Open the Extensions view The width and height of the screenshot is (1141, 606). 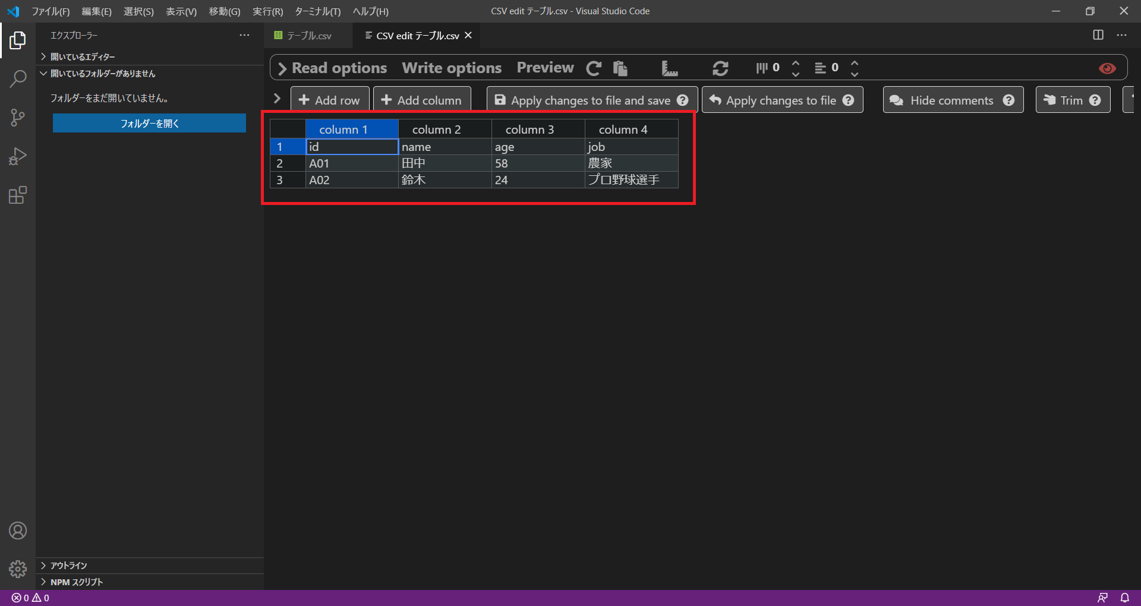(18, 195)
